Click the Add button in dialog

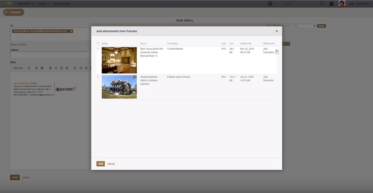click(x=101, y=164)
